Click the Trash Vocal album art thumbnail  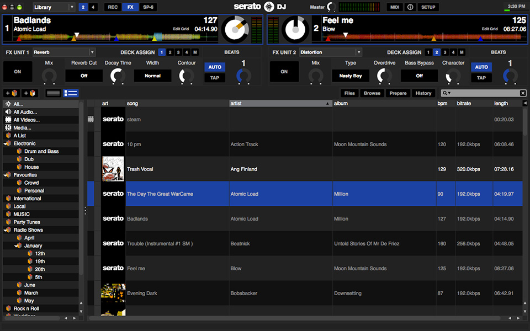pos(113,169)
